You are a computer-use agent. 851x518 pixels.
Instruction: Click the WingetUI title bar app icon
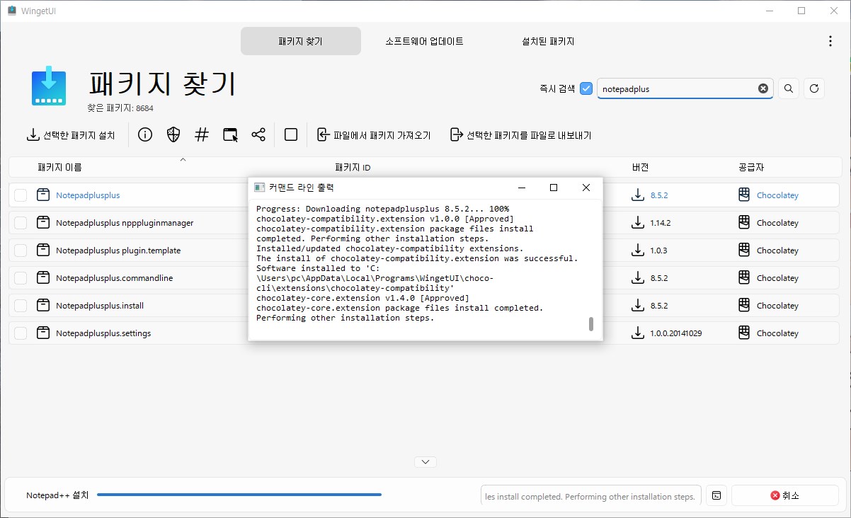(x=12, y=11)
